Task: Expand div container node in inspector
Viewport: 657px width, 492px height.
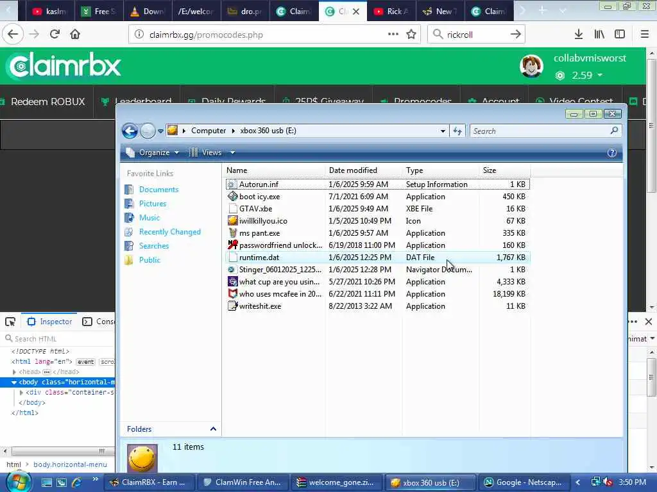Action: pyautogui.click(x=21, y=393)
